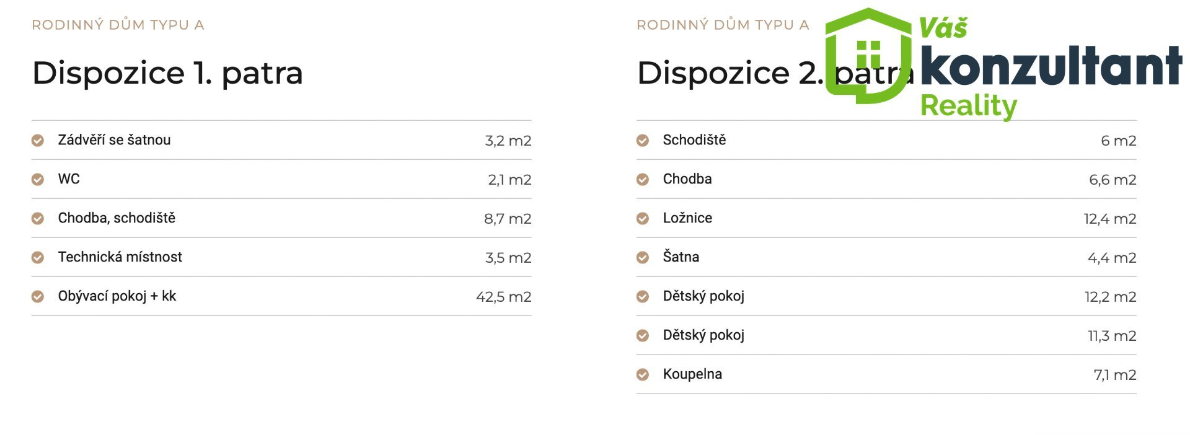The image size is (1190, 435).
Task: Select the Dětský pokoj 11,3 m2 row label
Action: point(703,335)
